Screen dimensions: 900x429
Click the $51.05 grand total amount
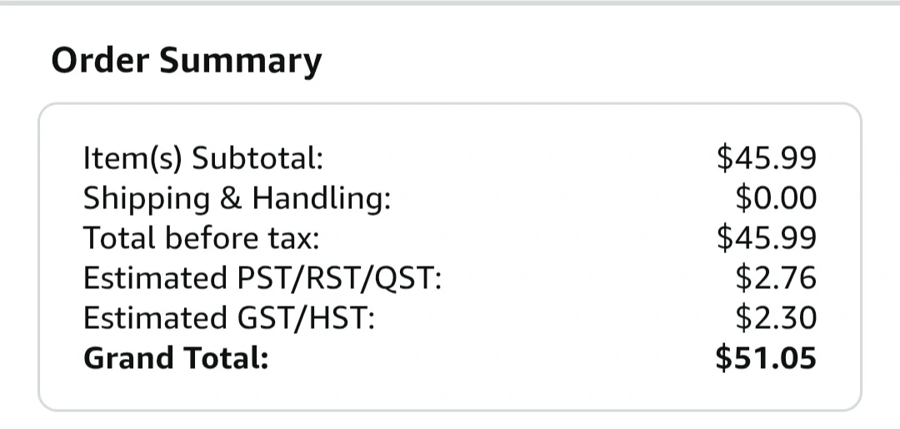point(766,358)
